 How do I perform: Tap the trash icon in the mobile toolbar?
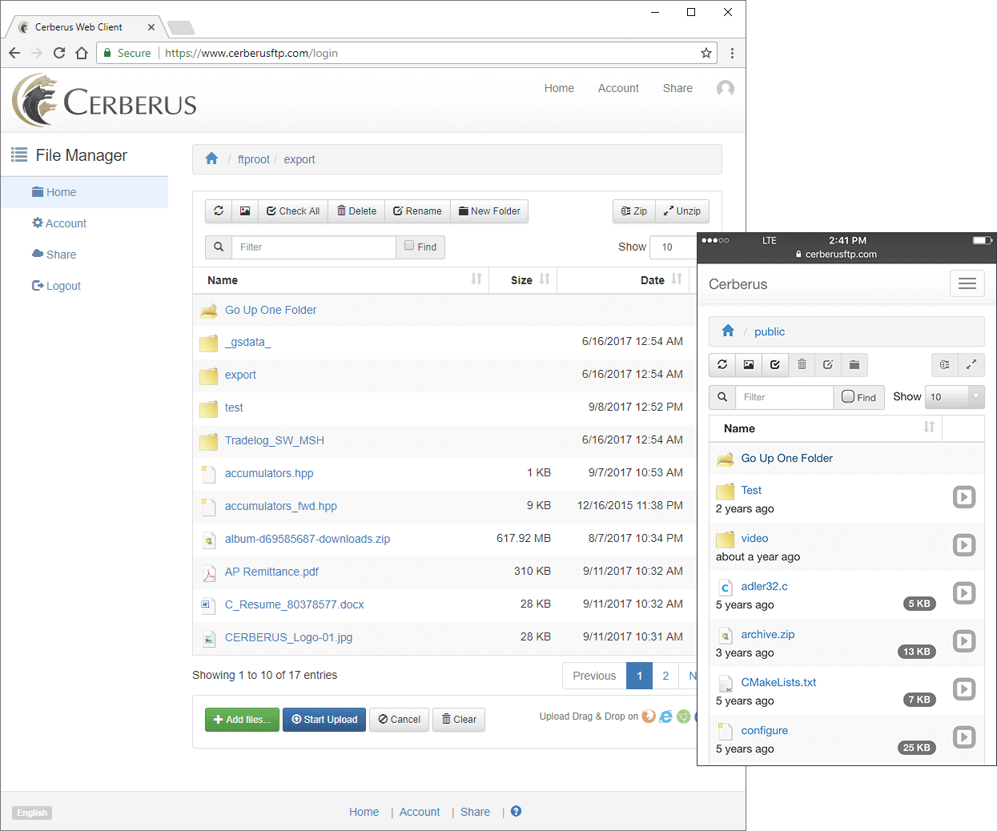coord(802,364)
